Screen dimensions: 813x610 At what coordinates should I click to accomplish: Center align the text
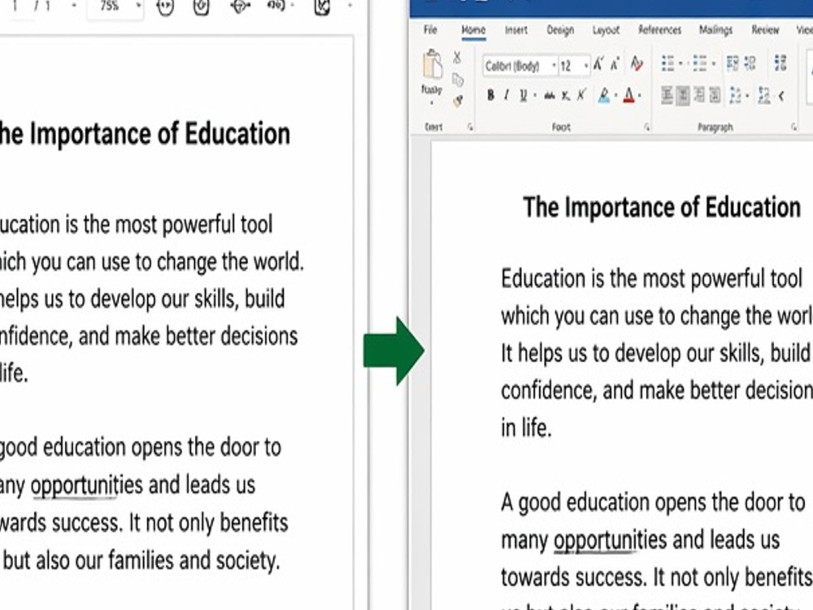pyautogui.click(x=683, y=95)
